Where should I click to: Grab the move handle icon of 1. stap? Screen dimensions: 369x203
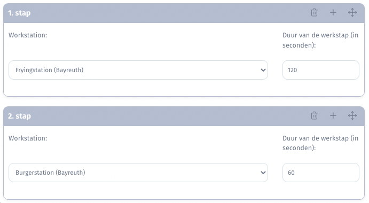[x=352, y=12]
